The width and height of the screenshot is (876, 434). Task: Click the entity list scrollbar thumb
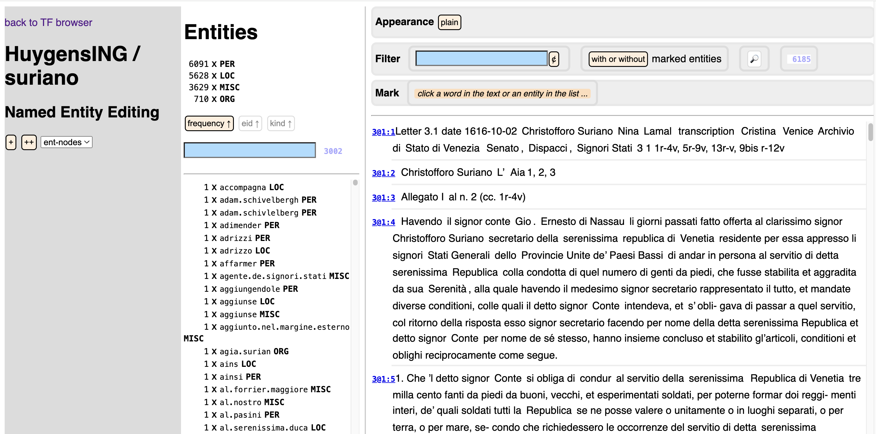(x=355, y=183)
